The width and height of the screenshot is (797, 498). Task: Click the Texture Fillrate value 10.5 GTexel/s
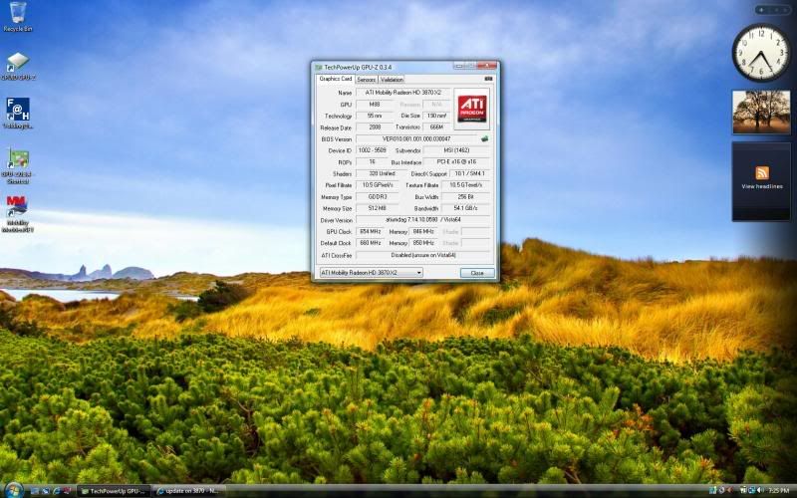click(x=466, y=185)
